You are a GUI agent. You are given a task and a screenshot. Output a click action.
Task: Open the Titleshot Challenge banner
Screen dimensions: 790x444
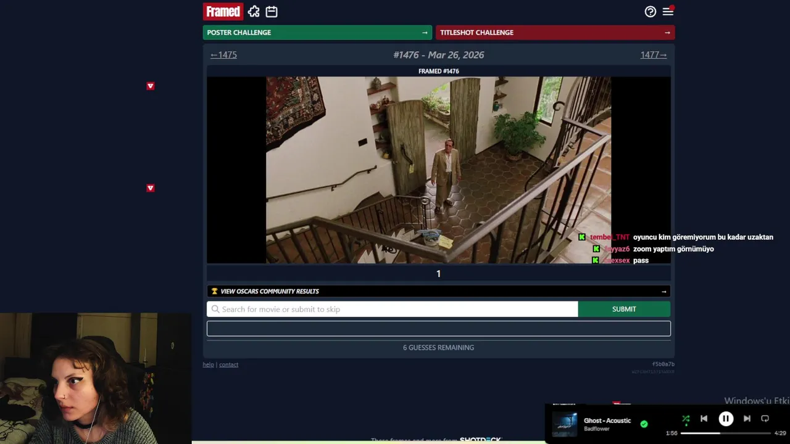point(555,33)
